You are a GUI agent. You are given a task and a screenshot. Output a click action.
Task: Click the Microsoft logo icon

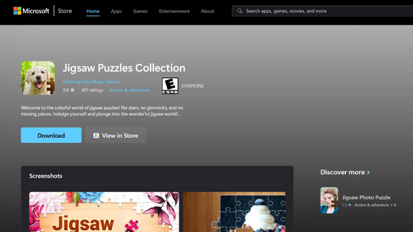pos(17,11)
